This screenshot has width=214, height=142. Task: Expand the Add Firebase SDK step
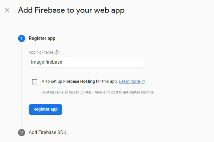point(47,133)
